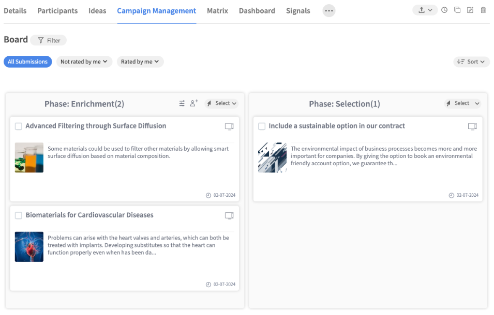Open Select dropdown in Selection phase
494x315 pixels.
tap(462, 103)
